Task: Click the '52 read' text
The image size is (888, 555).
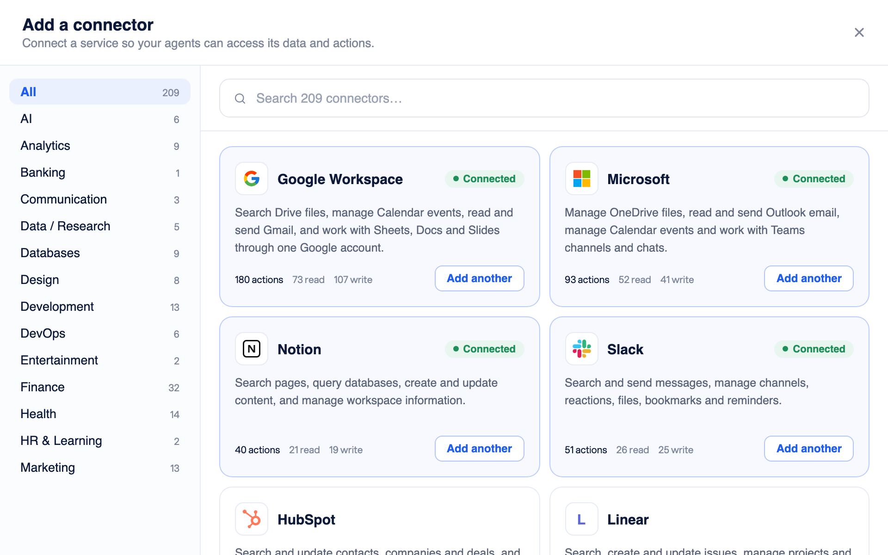Action: pos(635,280)
